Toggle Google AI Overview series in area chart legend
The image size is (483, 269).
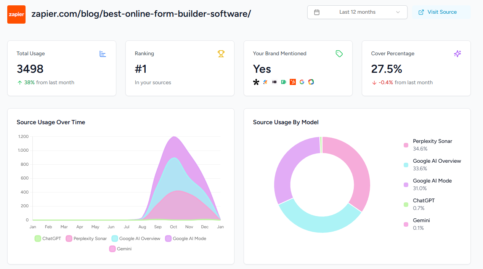[136, 239]
